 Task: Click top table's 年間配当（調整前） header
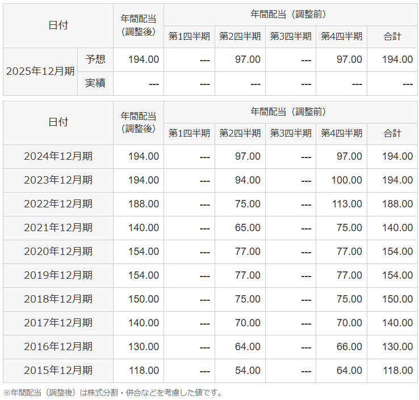[x=290, y=15]
